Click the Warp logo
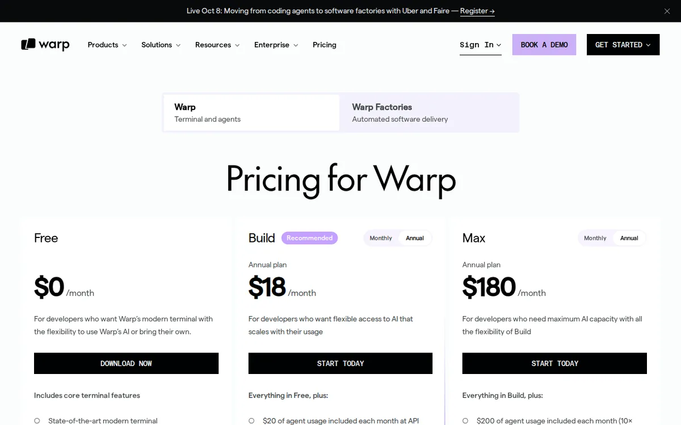Screen dimensions: 681x425 [x=45, y=45]
